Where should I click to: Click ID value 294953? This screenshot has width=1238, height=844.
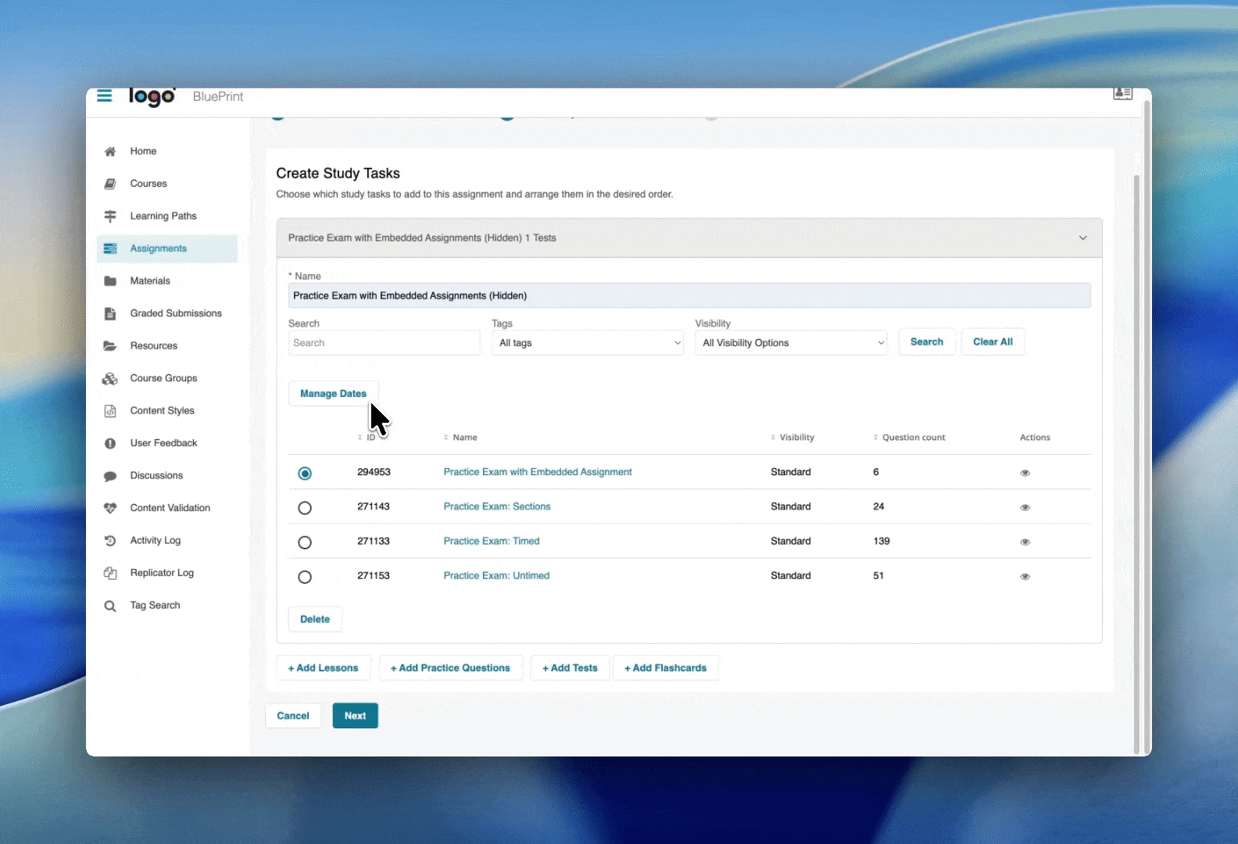click(x=374, y=472)
